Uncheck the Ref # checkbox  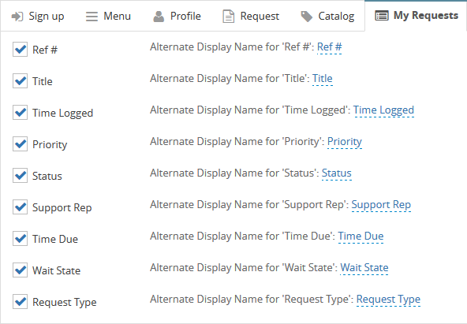pyautogui.click(x=20, y=50)
